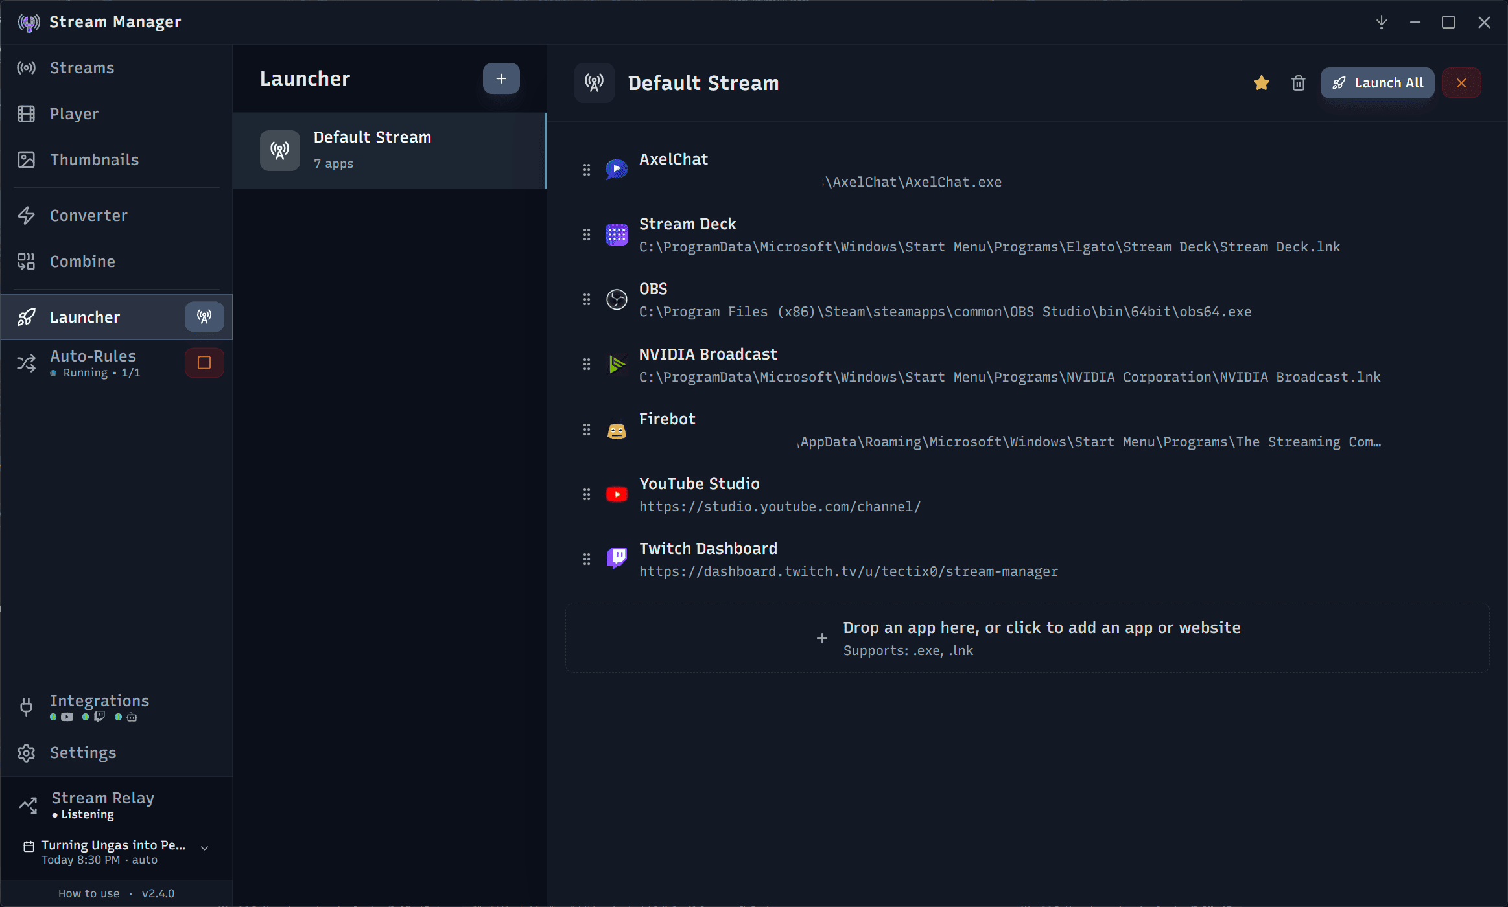The height and width of the screenshot is (907, 1508).
Task: Stop Auto-Rules with the red square button
Action: [204, 363]
